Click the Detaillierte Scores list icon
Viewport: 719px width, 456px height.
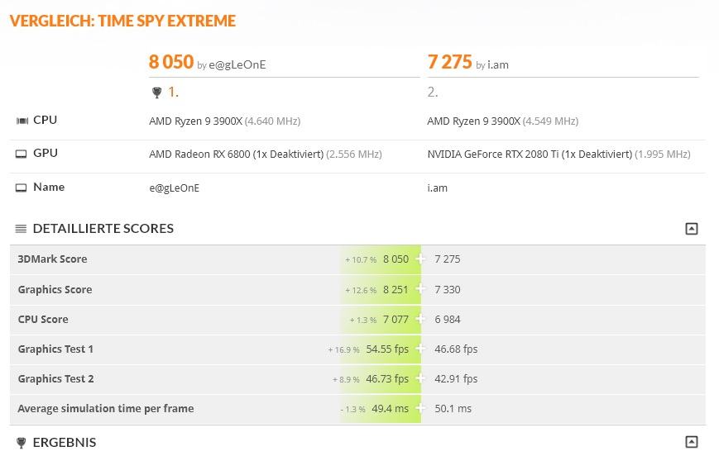tap(22, 229)
